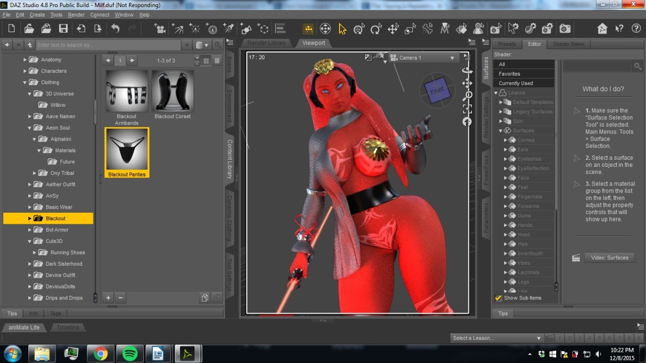Image resolution: width=646 pixels, height=363 pixels.
Task: Open Spotify from the taskbar
Action: pyautogui.click(x=130, y=354)
